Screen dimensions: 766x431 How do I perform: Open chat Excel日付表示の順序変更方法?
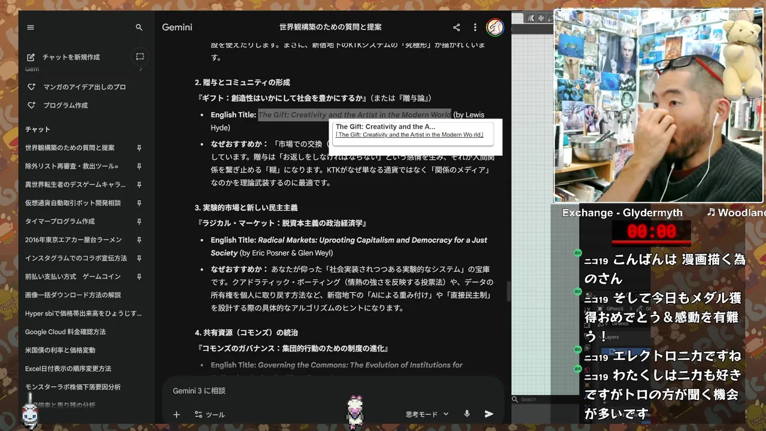point(68,369)
